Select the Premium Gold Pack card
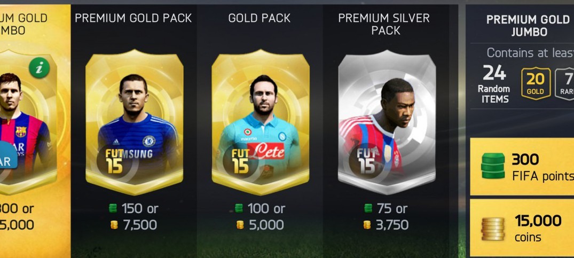Screen dimensions: 574x258 click(135, 122)
